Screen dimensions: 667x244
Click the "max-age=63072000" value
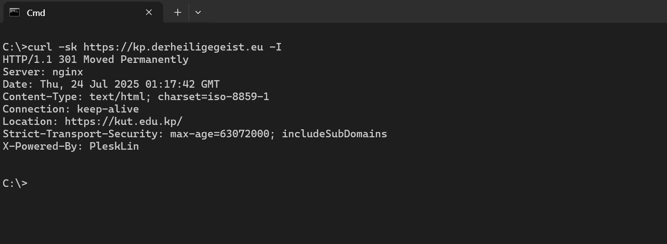tap(219, 134)
